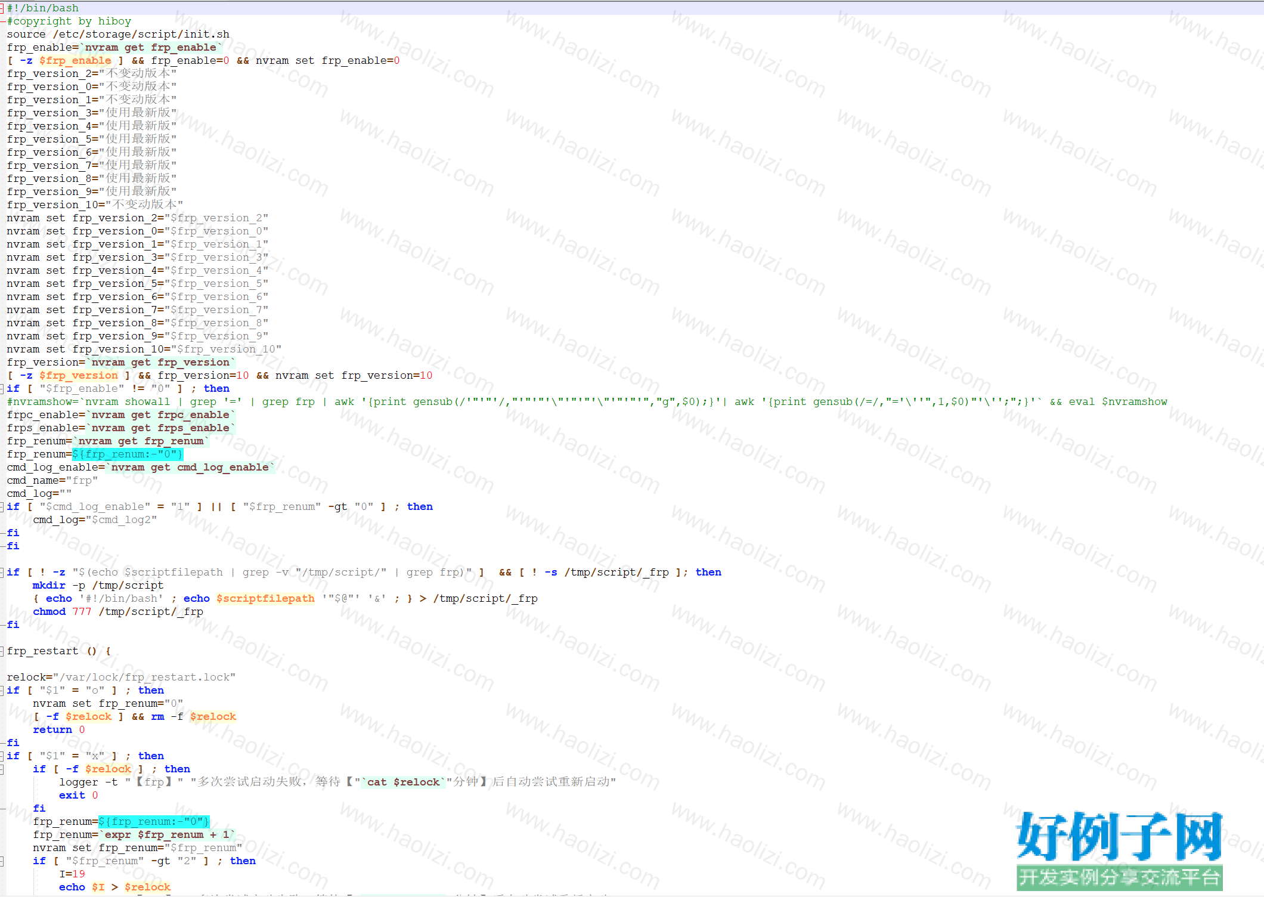Click the 'frp_version_9=' assignment line
Viewport: 1264px width, 897px height.
[x=92, y=191]
